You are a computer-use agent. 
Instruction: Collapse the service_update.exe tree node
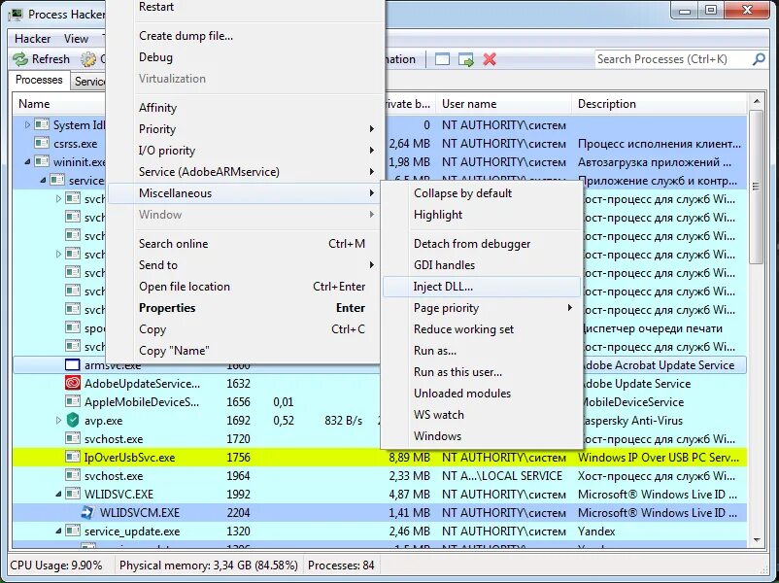click(x=58, y=532)
